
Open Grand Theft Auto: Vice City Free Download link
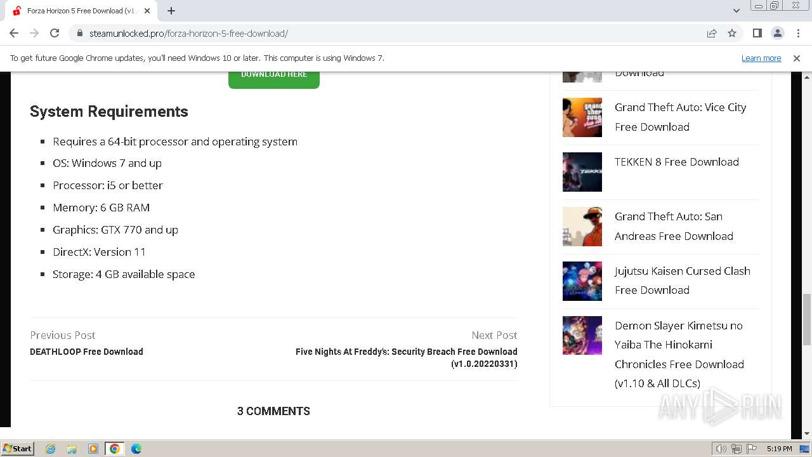(x=680, y=117)
